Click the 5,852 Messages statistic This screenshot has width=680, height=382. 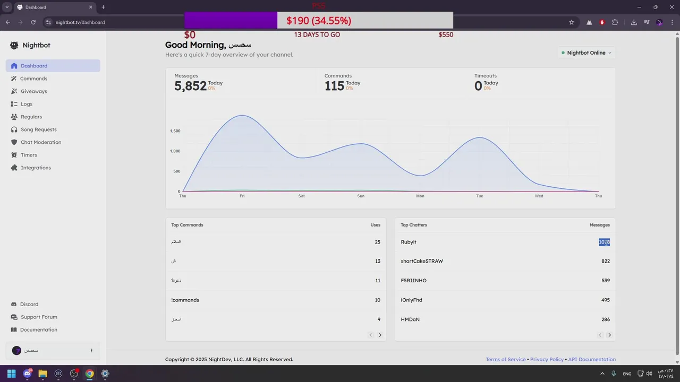(190, 86)
